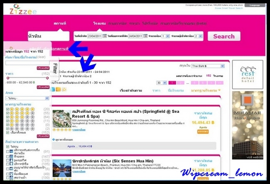This screenshot has width=270, height=184.
Task: Share results via email envelope icon
Action: pyautogui.click(x=58, y=89)
